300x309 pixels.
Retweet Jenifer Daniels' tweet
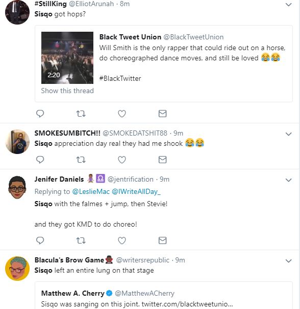point(81,240)
